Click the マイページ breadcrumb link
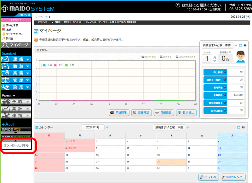Image resolution: width=252 pixels, height=183 pixels. click(41, 17)
